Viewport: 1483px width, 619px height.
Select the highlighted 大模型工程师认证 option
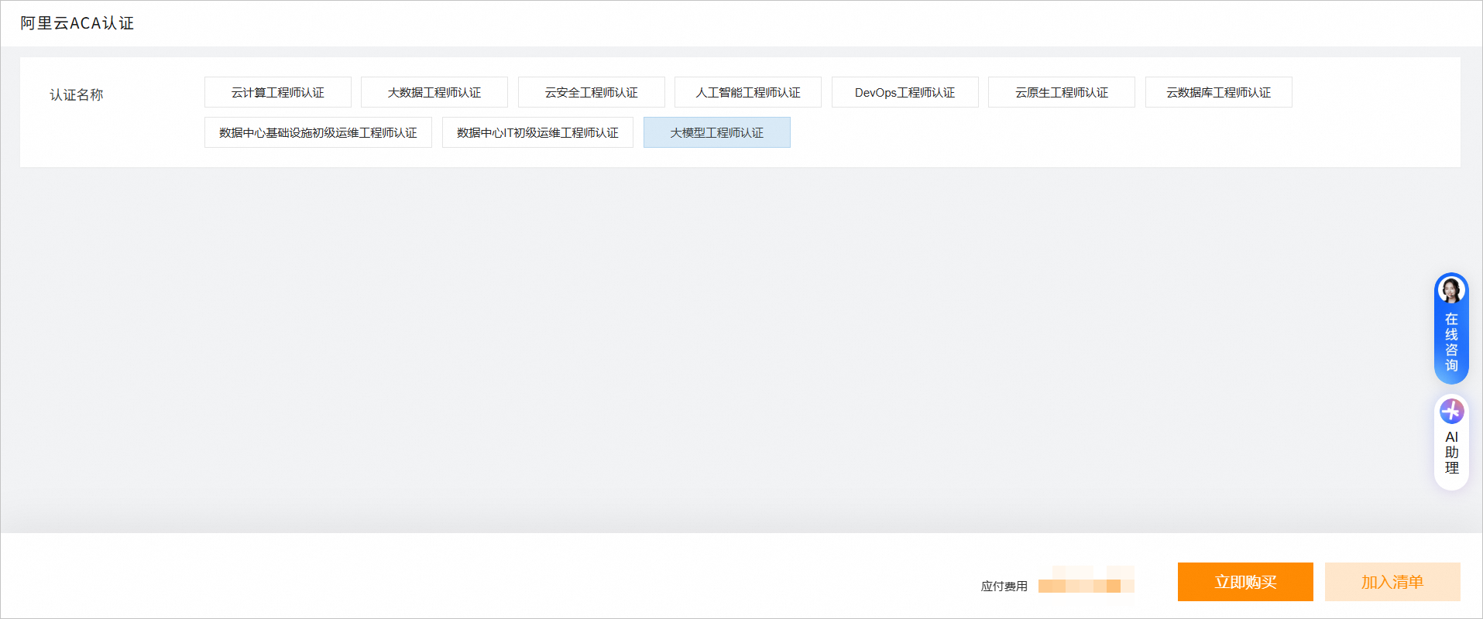tap(717, 132)
